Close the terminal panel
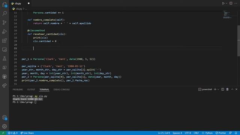This screenshot has height=135, width=240. (237, 89)
